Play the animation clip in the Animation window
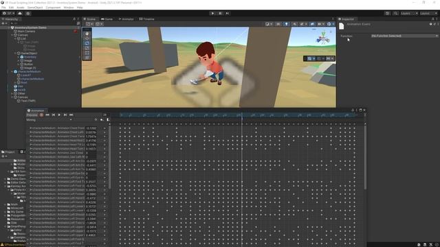Screen dimensions: 440x247 59,115
